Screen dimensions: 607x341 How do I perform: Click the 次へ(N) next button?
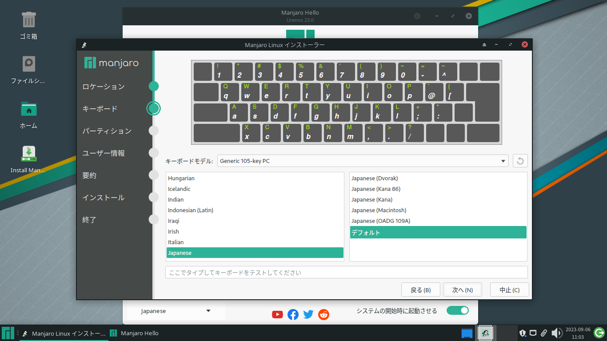point(463,289)
